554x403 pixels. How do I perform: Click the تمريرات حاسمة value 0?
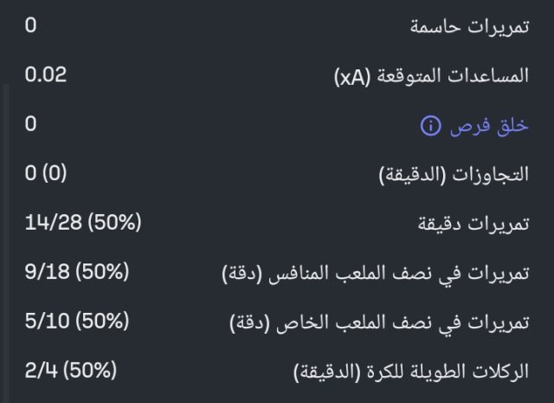(x=30, y=25)
